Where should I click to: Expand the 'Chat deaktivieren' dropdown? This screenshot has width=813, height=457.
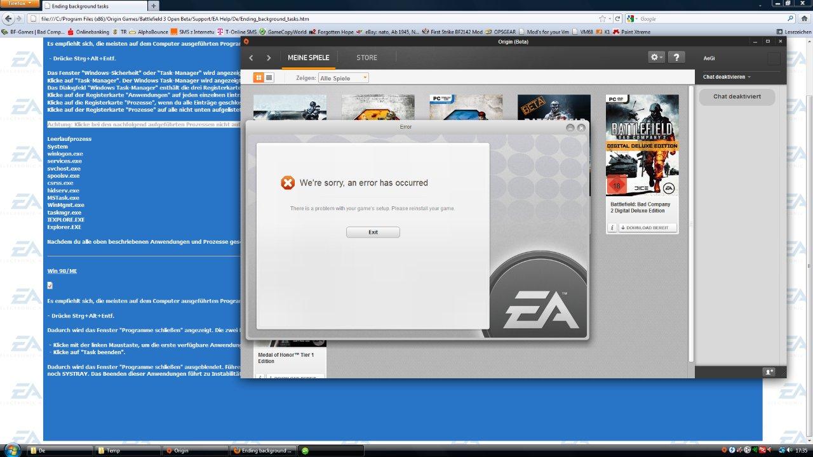[x=727, y=77]
